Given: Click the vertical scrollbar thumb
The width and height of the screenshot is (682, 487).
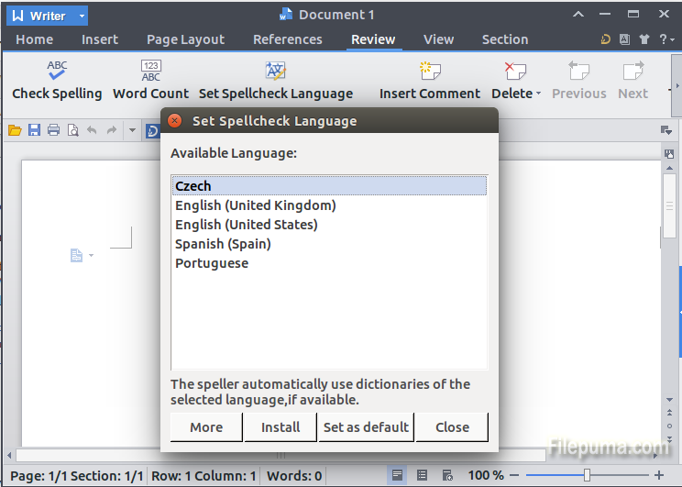Looking at the screenshot, I should pyautogui.click(x=669, y=205).
